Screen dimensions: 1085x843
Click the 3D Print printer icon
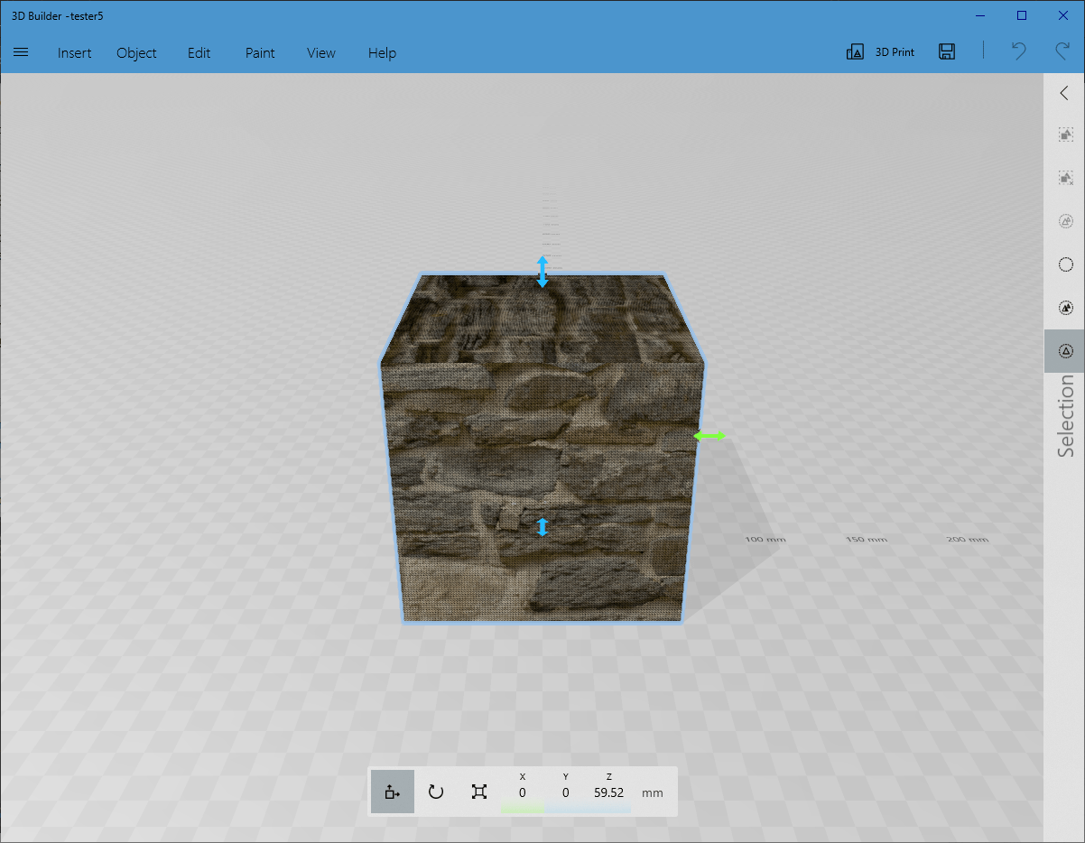[x=855, y=51]
